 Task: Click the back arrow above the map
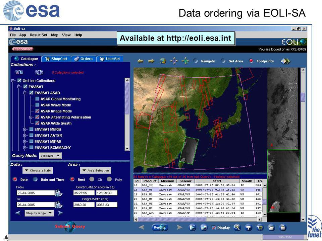coord(140,61)
